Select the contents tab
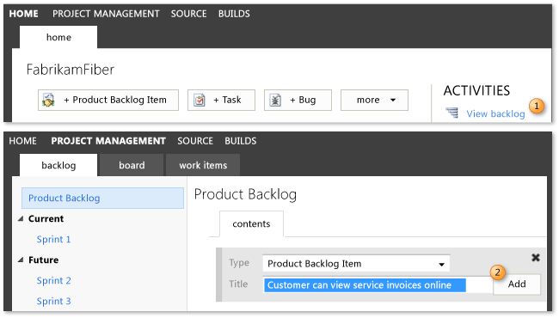 click(x=251, y=223)
